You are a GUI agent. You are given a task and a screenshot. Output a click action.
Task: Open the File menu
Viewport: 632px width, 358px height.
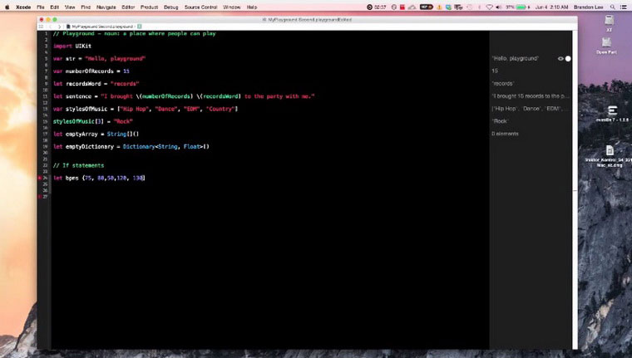point(40,7)
